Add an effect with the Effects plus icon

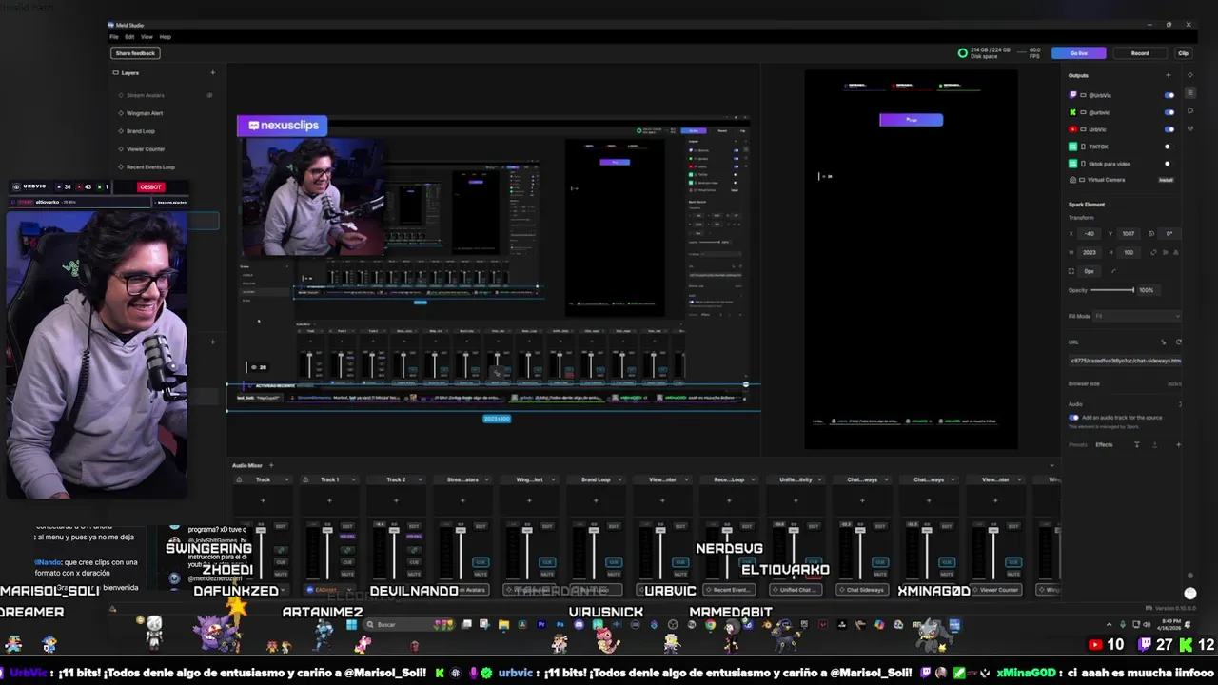[1179, 445]
